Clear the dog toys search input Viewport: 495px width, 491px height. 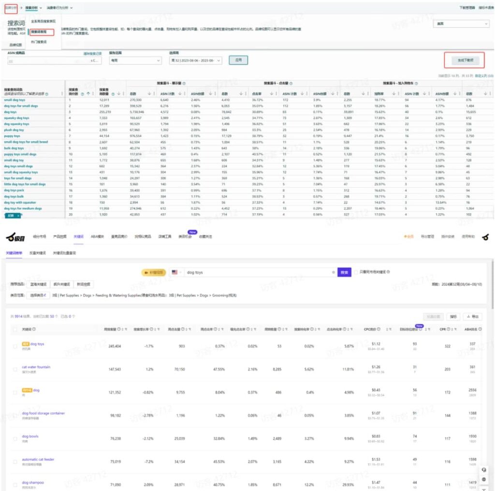tap(333, 273)
